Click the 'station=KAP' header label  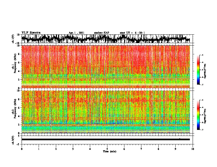tap(102, 33)
